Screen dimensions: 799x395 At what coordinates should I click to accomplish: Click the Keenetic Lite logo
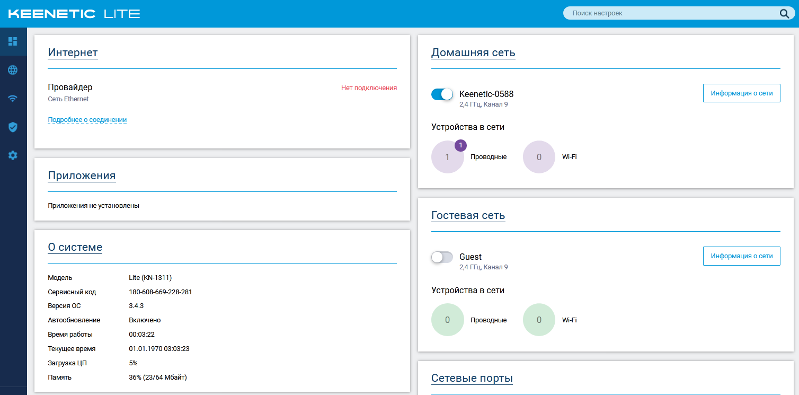click(x=74, y=14)
